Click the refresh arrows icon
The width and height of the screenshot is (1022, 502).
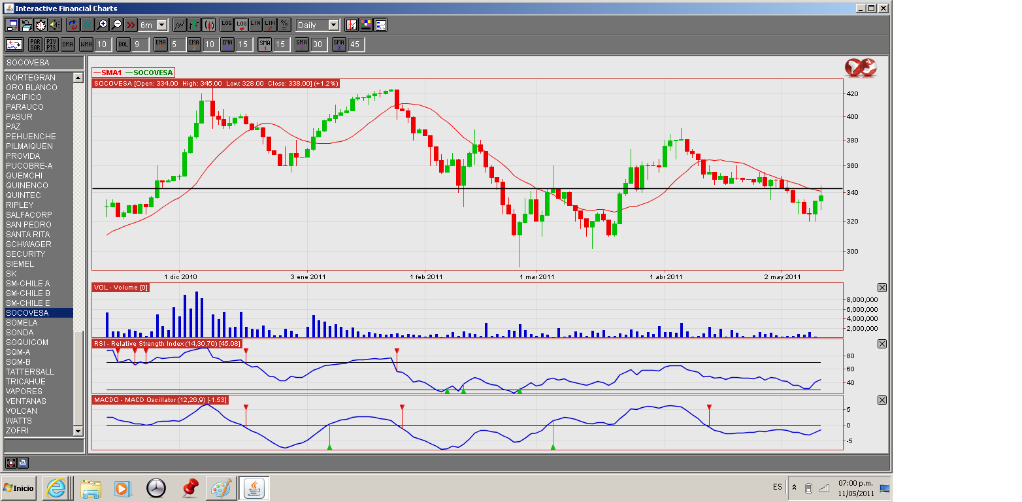pyautogui.click(x=73, y=25)
